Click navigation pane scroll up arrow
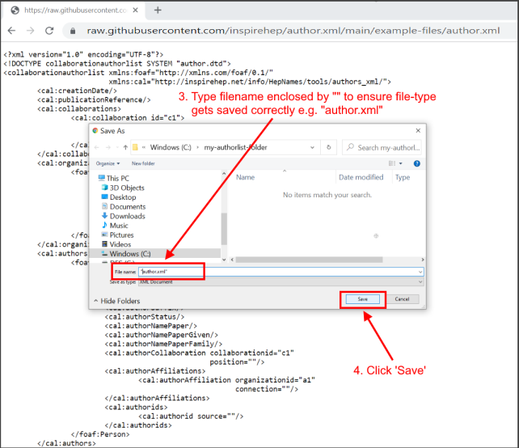519x448 pixels. click(x=224, y=174)
